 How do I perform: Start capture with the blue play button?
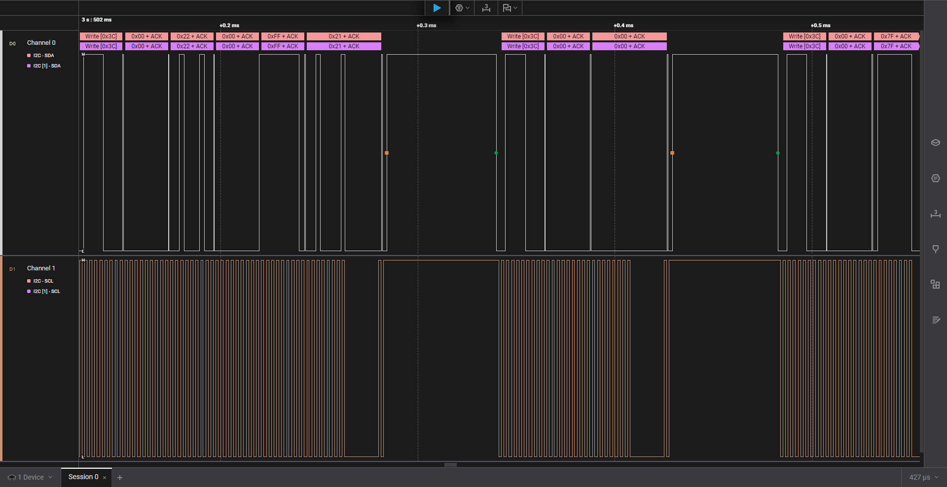point(437,8)
